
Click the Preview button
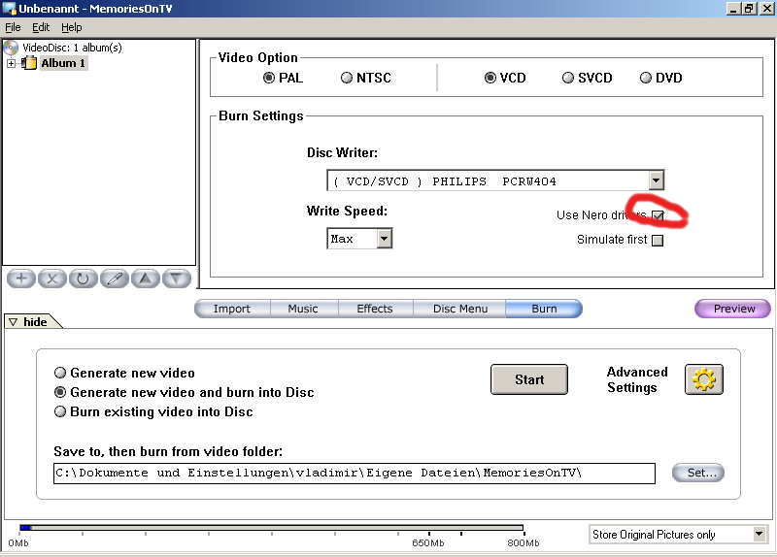pyautogui.click(x=733, y=309)
